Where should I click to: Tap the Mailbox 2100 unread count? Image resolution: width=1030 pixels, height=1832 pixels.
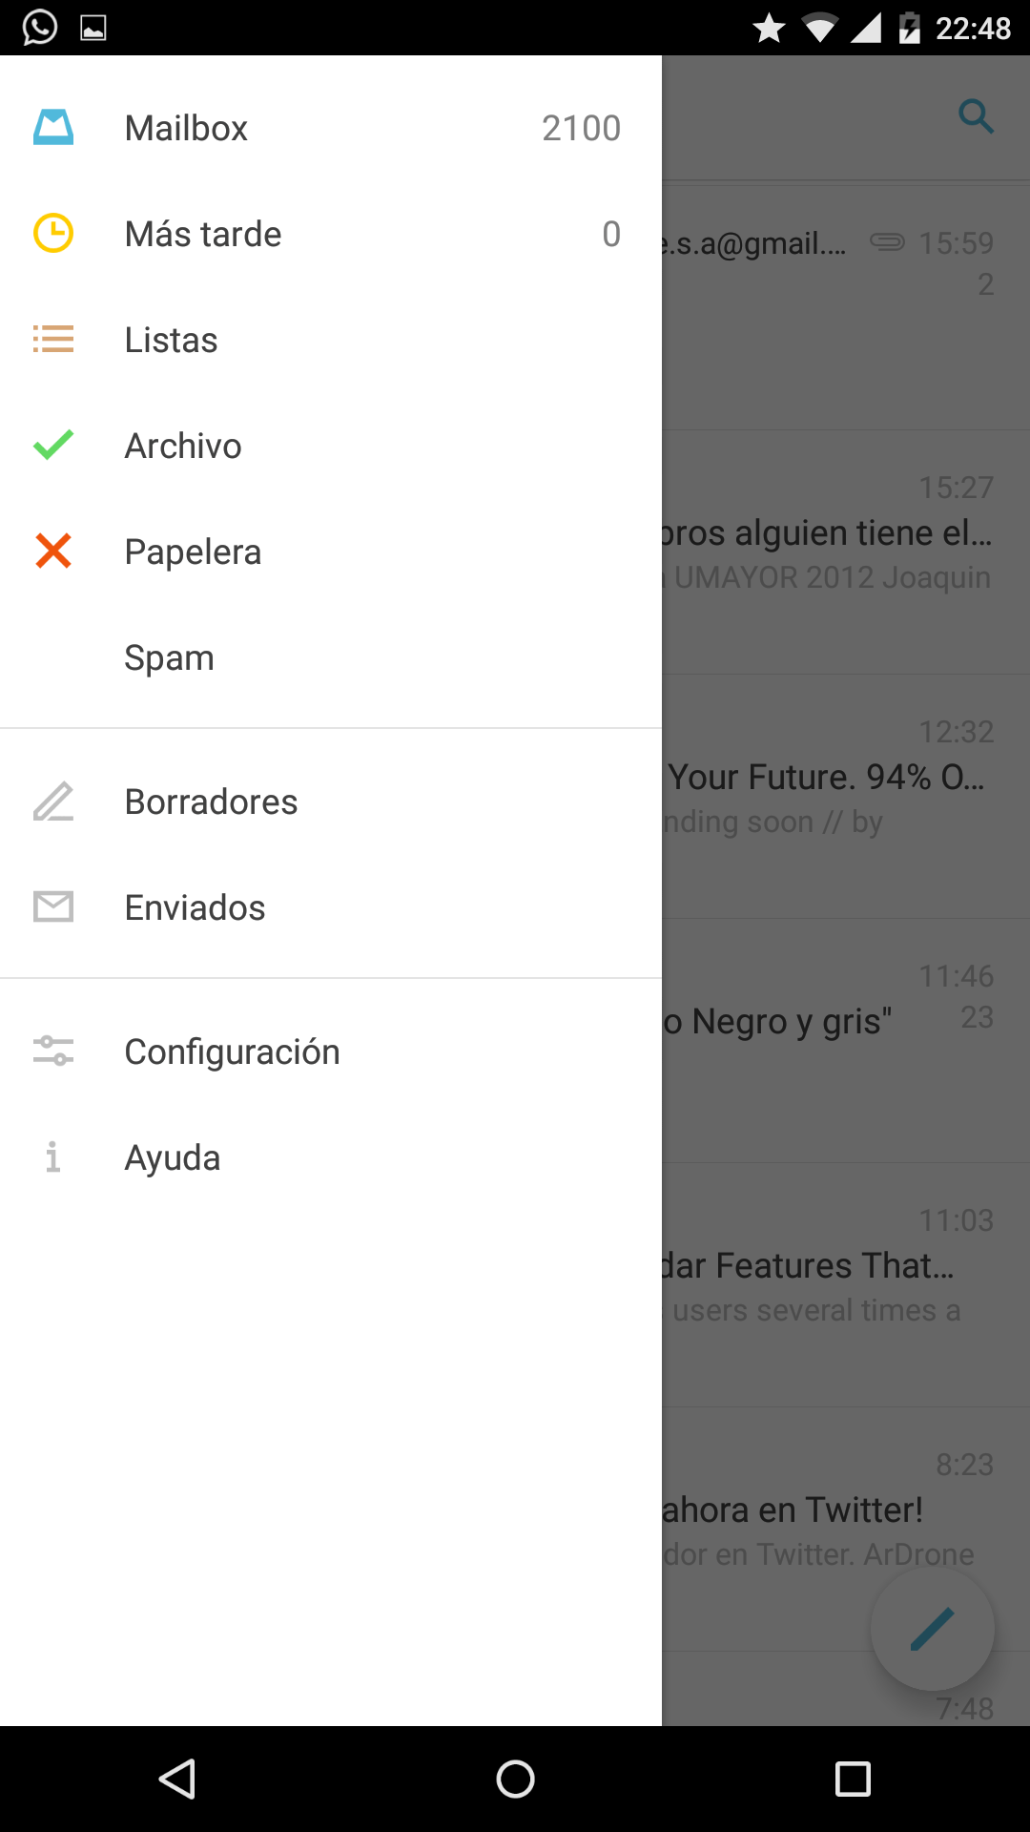click(x=581, y=129)
